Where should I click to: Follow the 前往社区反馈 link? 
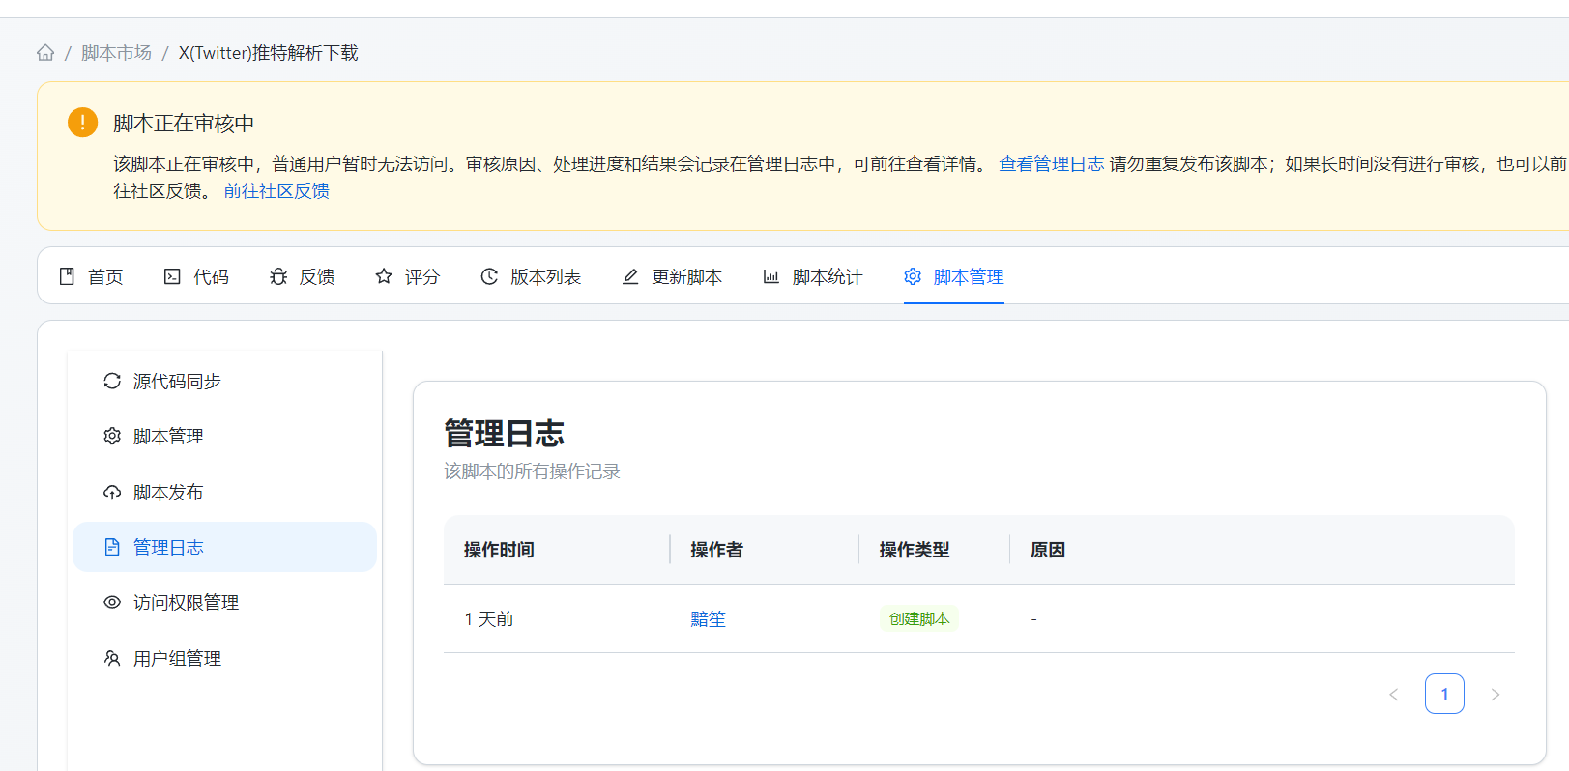click(x=276, y=191)
